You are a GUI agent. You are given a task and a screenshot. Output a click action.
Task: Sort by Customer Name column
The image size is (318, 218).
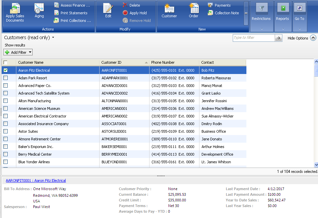58,62
